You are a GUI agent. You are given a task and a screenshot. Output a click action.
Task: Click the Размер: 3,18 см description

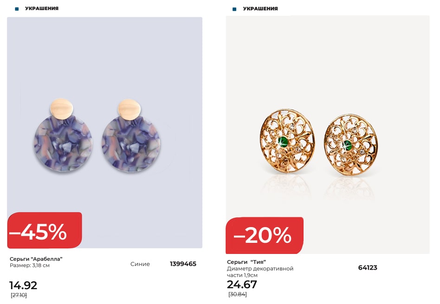coord(30,266)
